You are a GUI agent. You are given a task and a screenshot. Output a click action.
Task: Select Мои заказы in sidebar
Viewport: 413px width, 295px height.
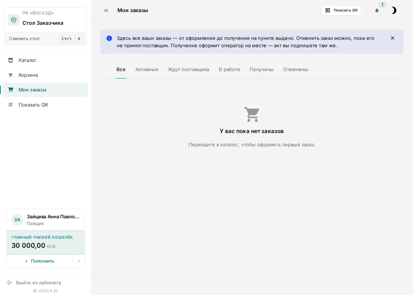(45, 90)
